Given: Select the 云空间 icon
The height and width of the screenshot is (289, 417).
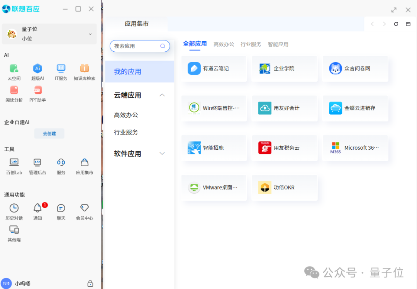Looking at the screenshot, I should tap(14, 72).
